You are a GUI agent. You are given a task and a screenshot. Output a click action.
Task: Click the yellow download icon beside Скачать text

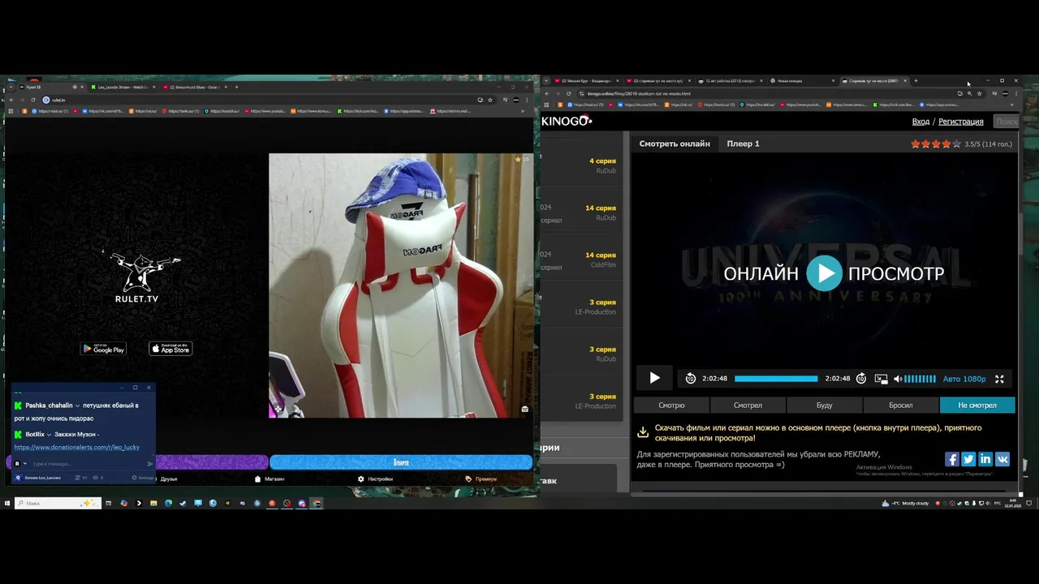[x=643, y=432]
